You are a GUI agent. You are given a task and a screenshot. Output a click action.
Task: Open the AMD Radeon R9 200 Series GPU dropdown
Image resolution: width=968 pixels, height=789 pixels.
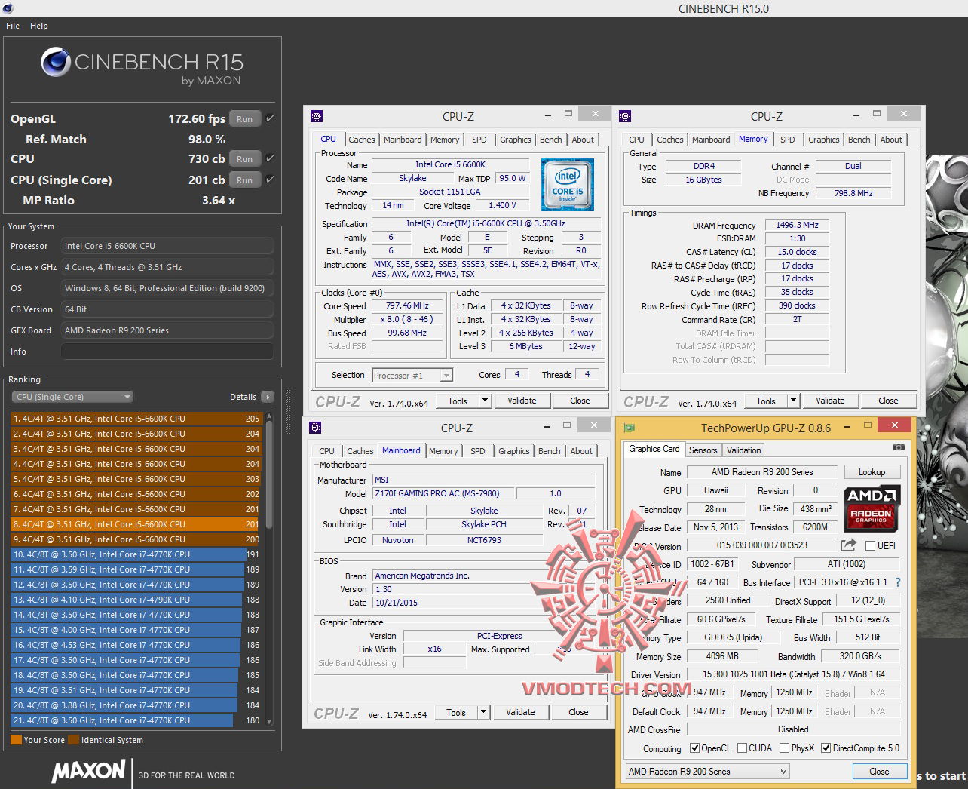coord(707,771)
